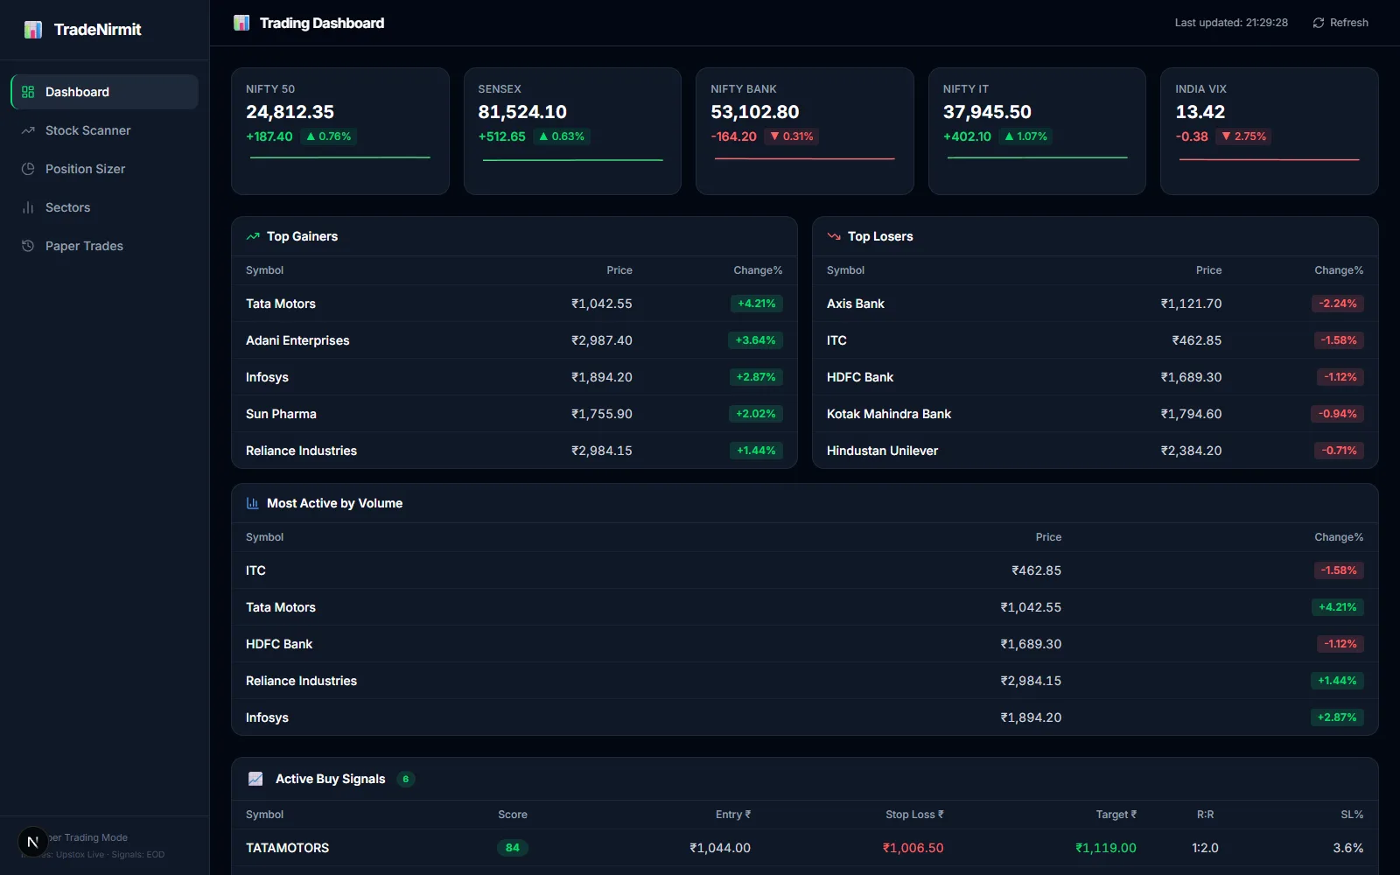
Task: Click the Most Active by Volume chart icon
Action: tap(253, 503)
